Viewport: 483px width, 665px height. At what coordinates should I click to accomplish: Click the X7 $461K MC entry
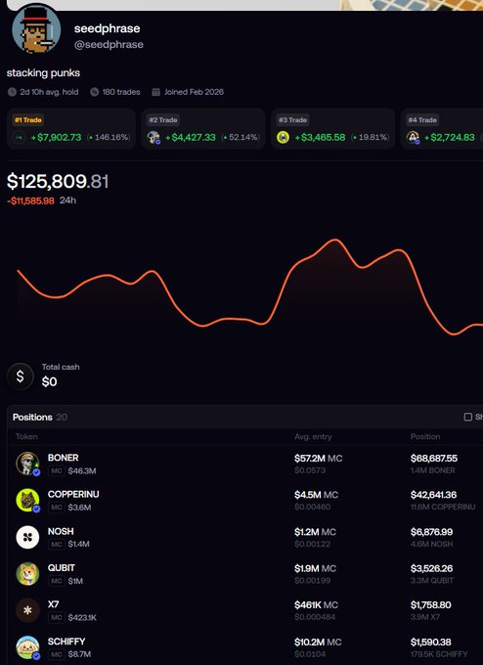[317, 604]
